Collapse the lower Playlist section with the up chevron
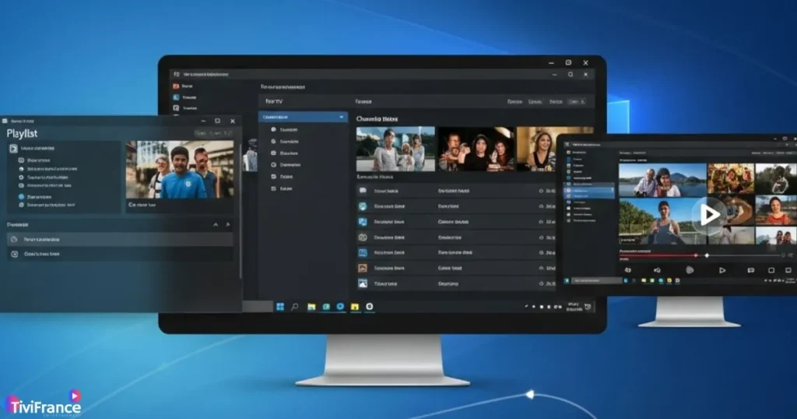797x419 pixels. click(x=216, y=224)
